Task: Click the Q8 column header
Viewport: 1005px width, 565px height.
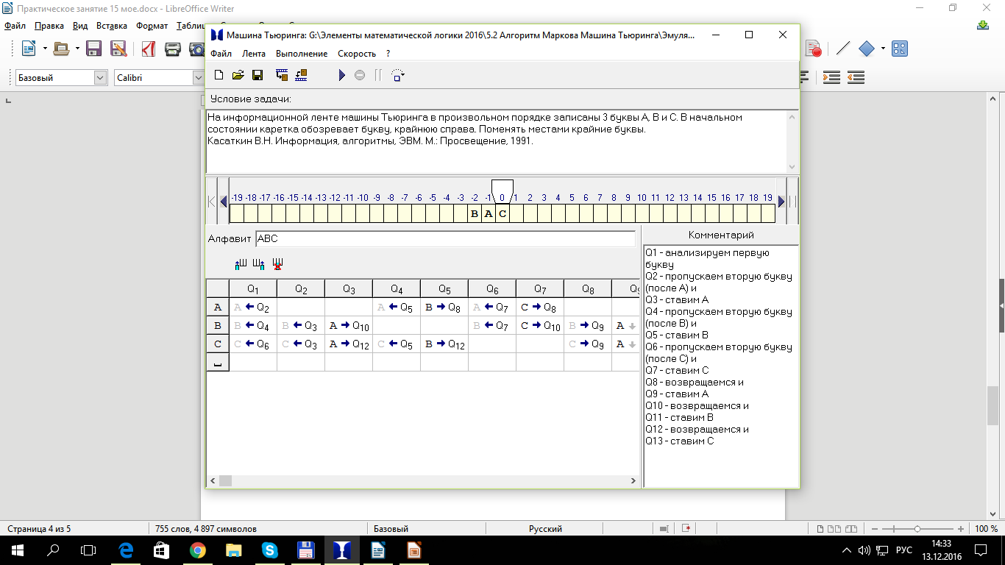Action: [x=588, y=289]
